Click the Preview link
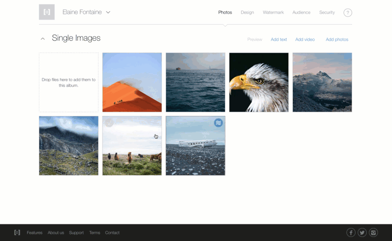The image size is (392, 241). click(x=255, y=39)
